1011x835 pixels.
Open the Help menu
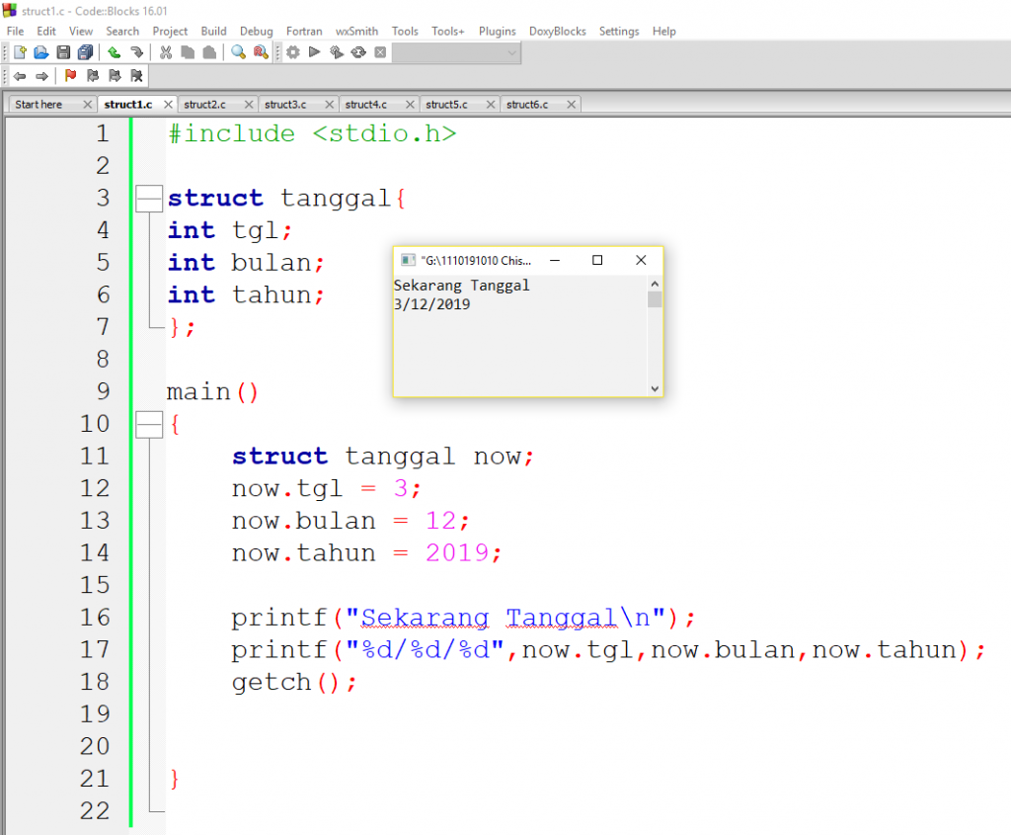click(x=664, y=31)
